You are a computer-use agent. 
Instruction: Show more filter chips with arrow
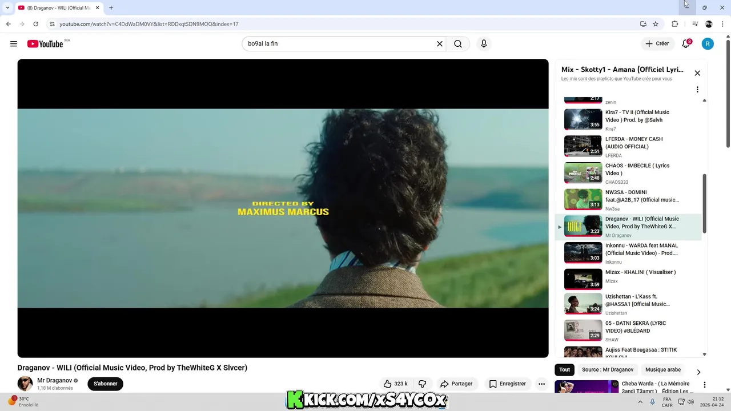click(x=698, y=372)
